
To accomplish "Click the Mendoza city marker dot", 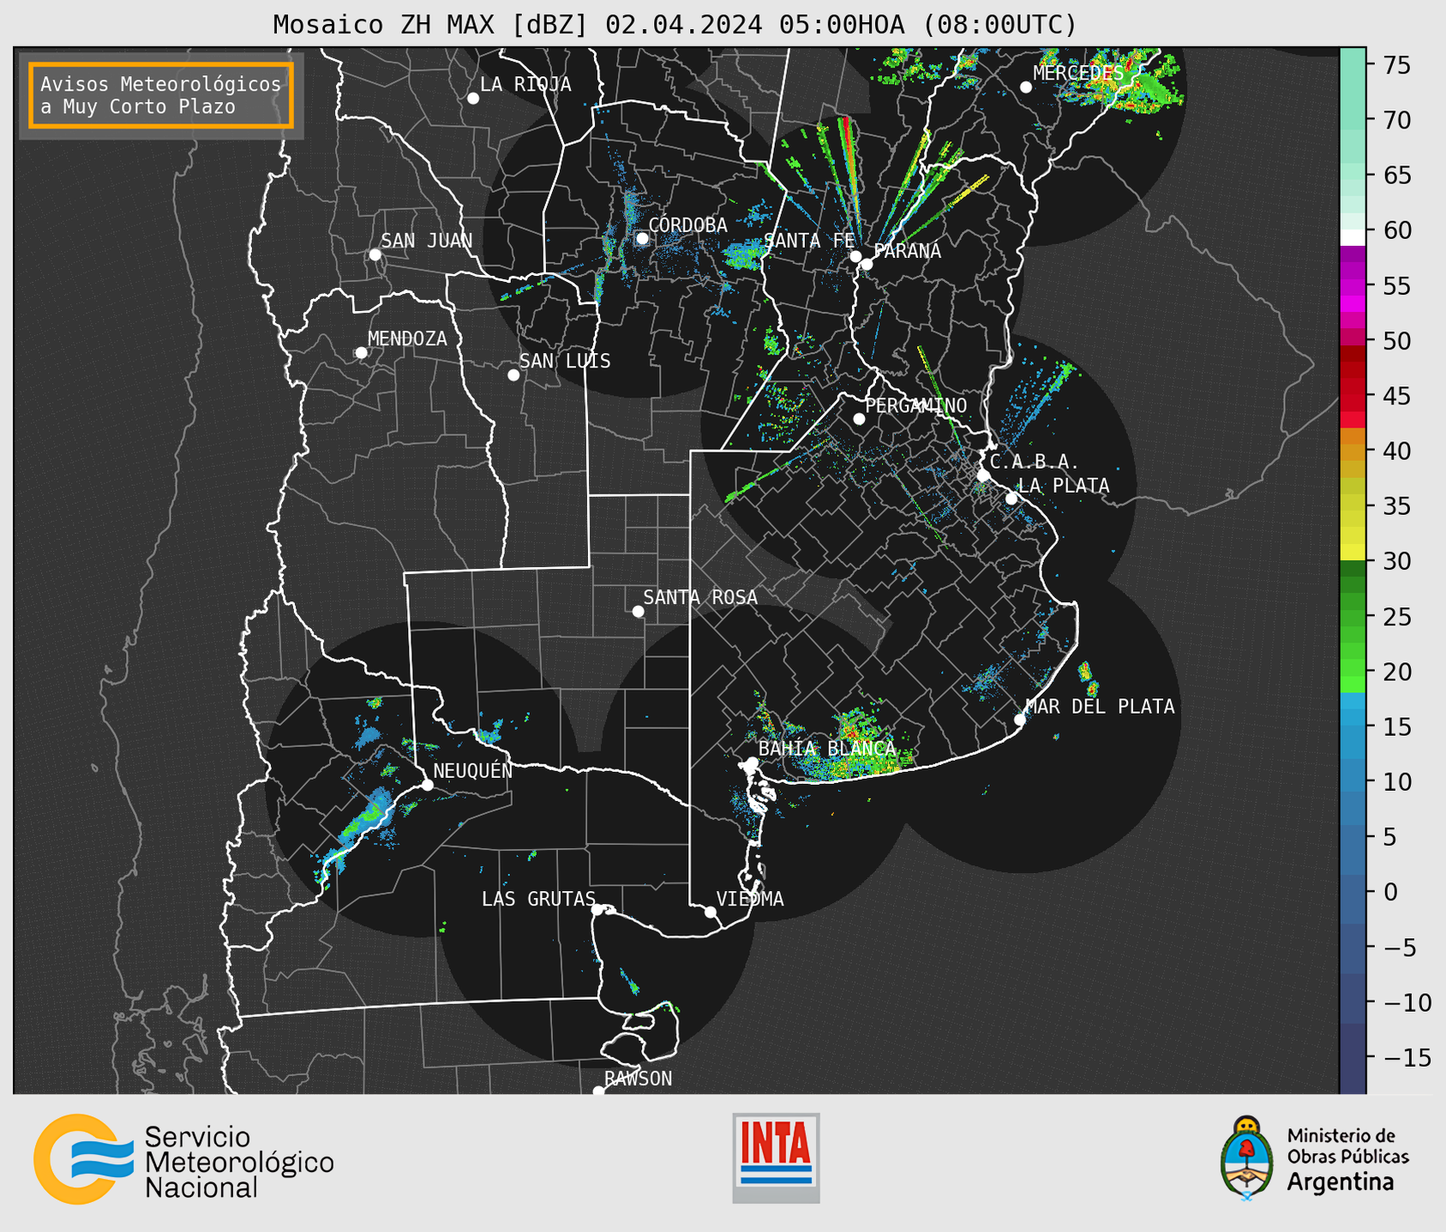I will pos(361,353).
